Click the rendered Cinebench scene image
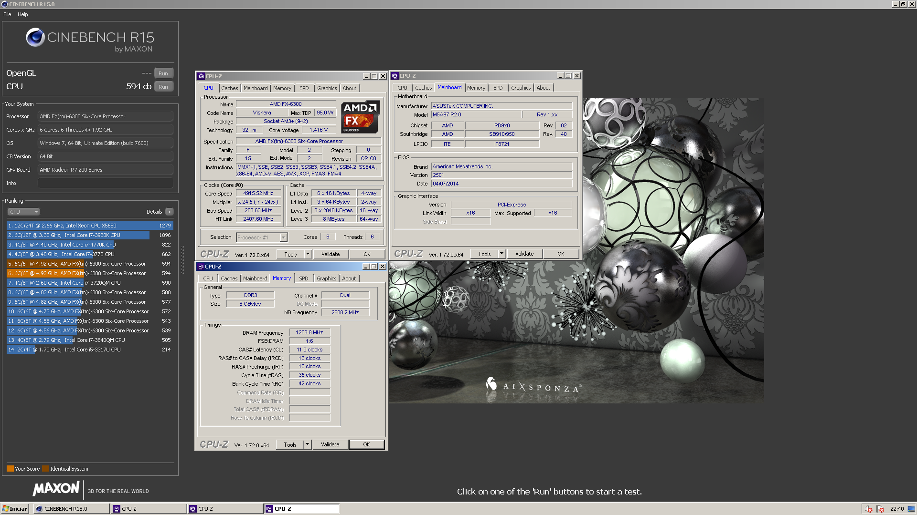This screenshot has height=515, width=917. 576,251
